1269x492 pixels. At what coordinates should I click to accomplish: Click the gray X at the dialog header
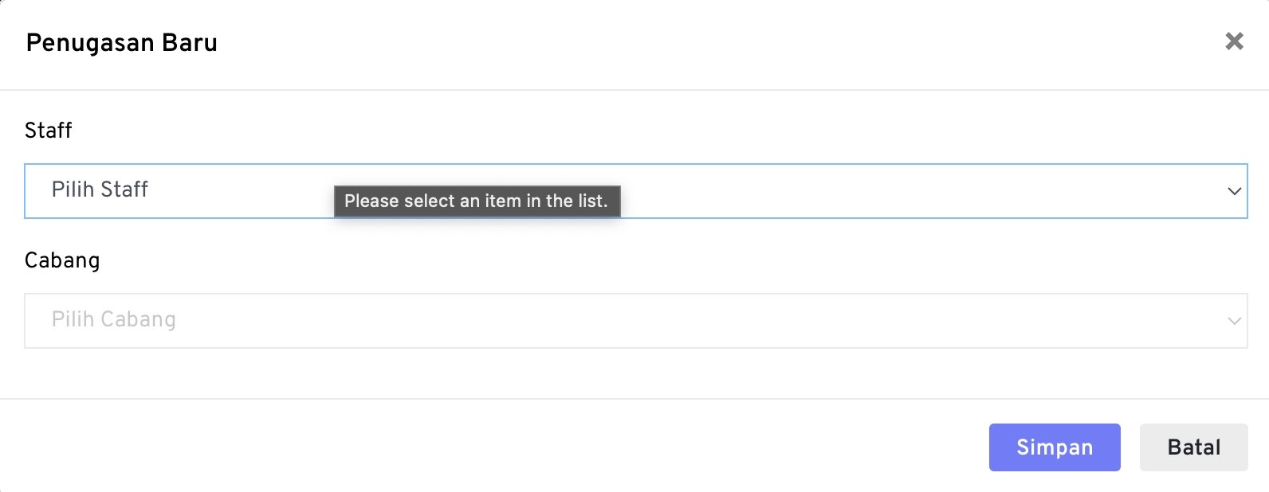pyautogui.click(x=1234, y=41)
